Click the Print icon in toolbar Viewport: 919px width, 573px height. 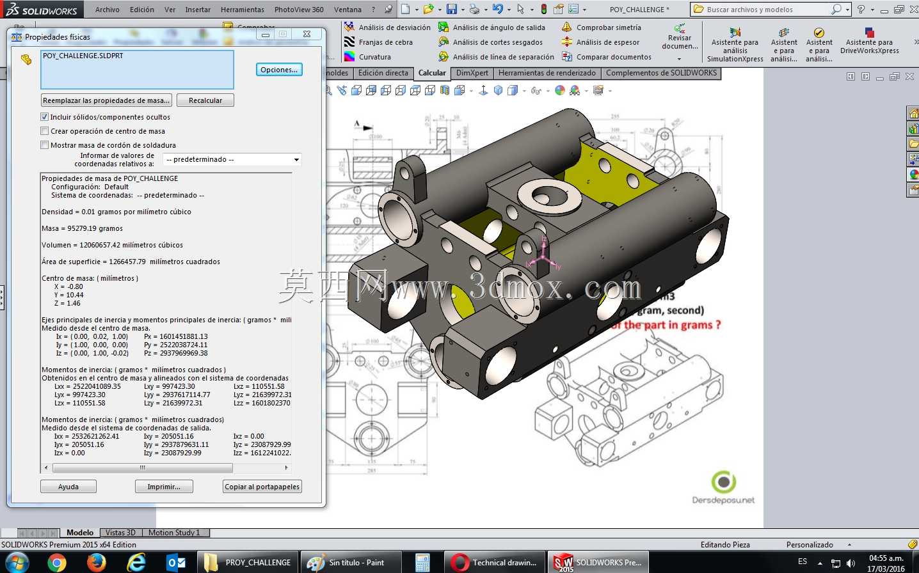click(x=474, y=9)
